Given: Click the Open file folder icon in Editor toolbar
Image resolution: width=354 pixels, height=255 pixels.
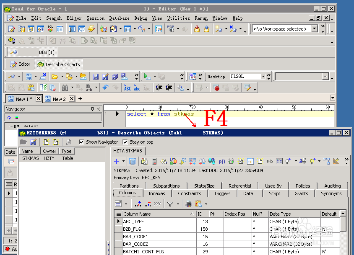Looking at the screenshot, I should pos(55,77).
